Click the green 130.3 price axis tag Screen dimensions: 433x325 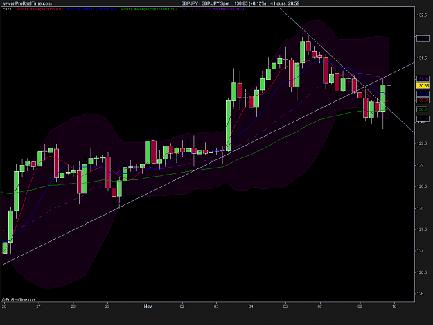(x=422, y=109)
